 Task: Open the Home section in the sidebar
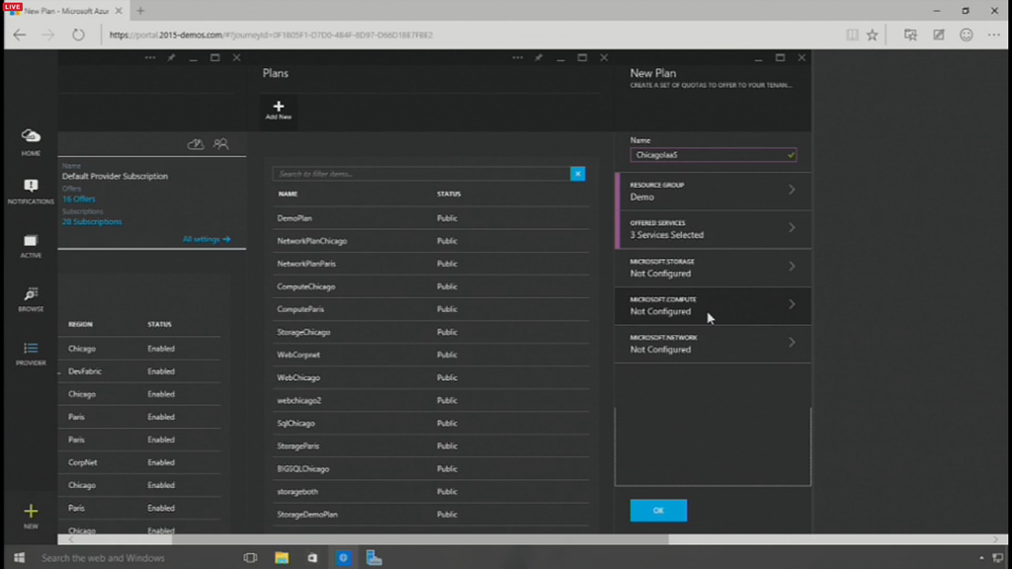point(31,140)
